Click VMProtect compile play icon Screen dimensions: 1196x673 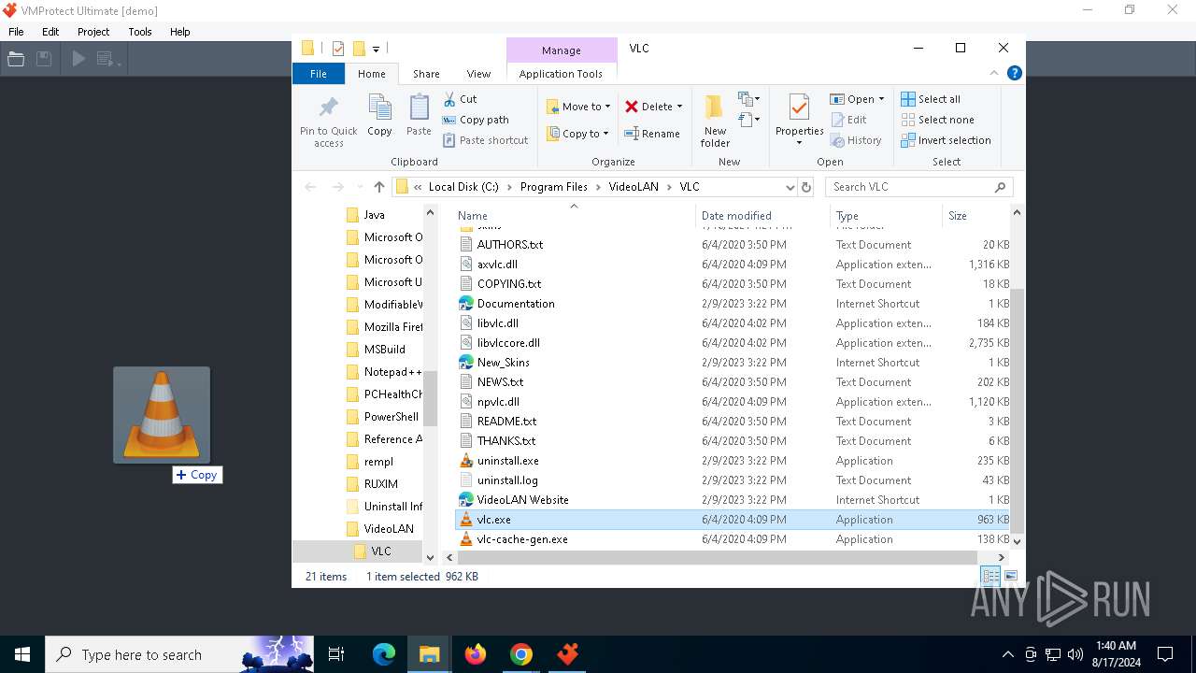point(78,59)
